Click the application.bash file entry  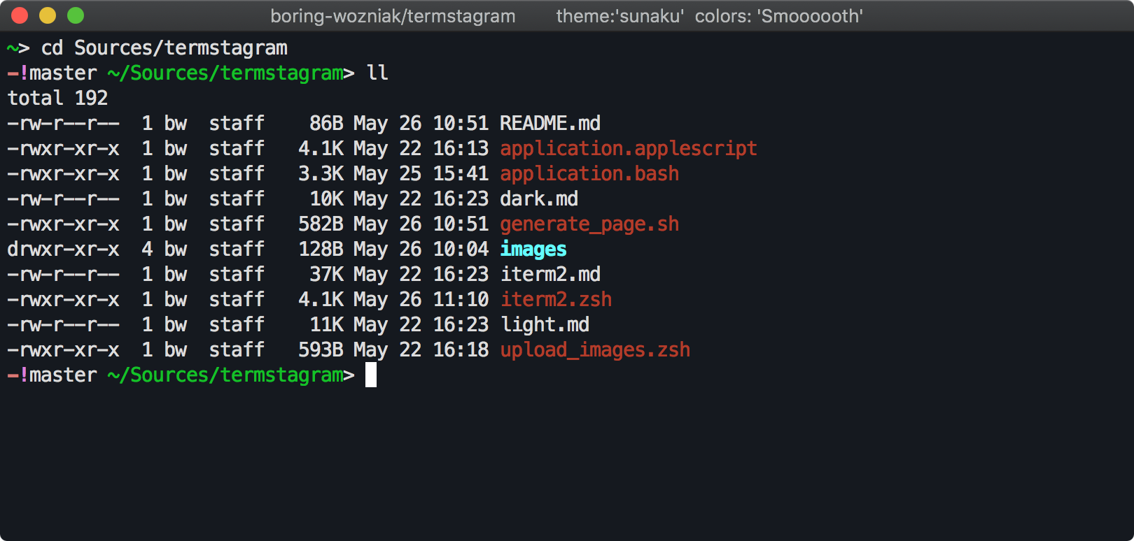[x=589, y=174]
